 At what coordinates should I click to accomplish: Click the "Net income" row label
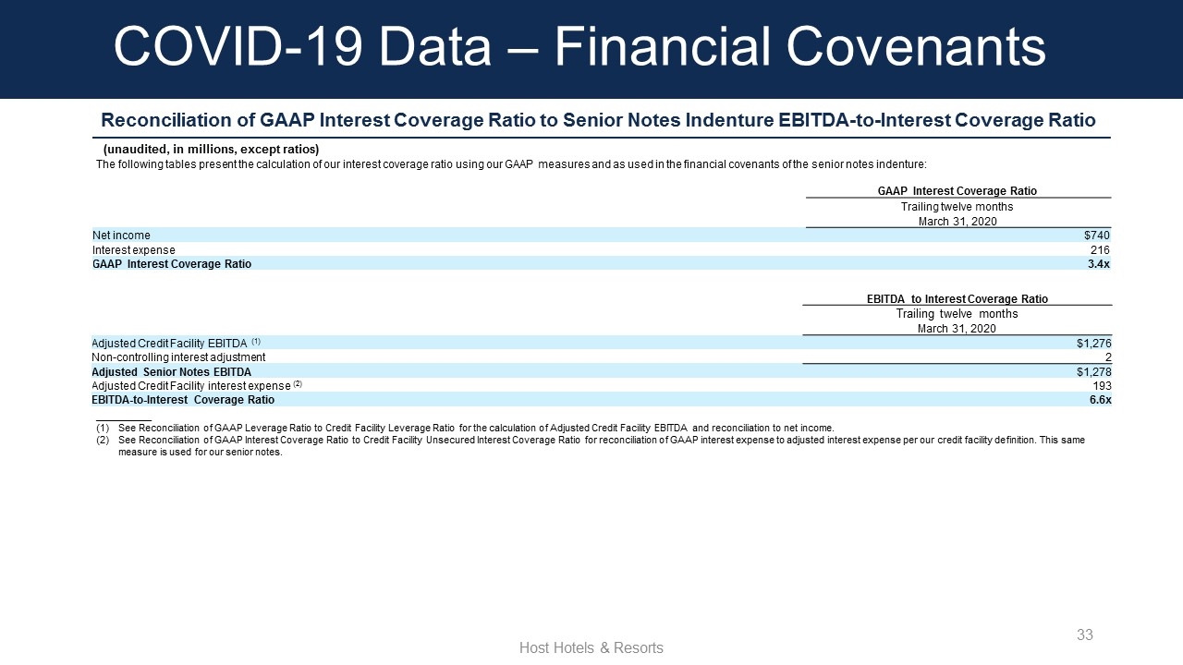121,236
